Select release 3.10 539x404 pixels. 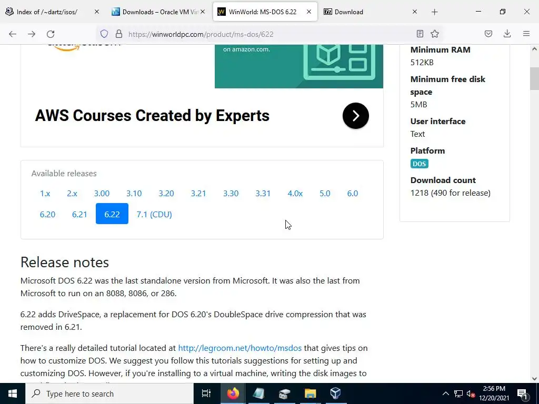[134, 194]
